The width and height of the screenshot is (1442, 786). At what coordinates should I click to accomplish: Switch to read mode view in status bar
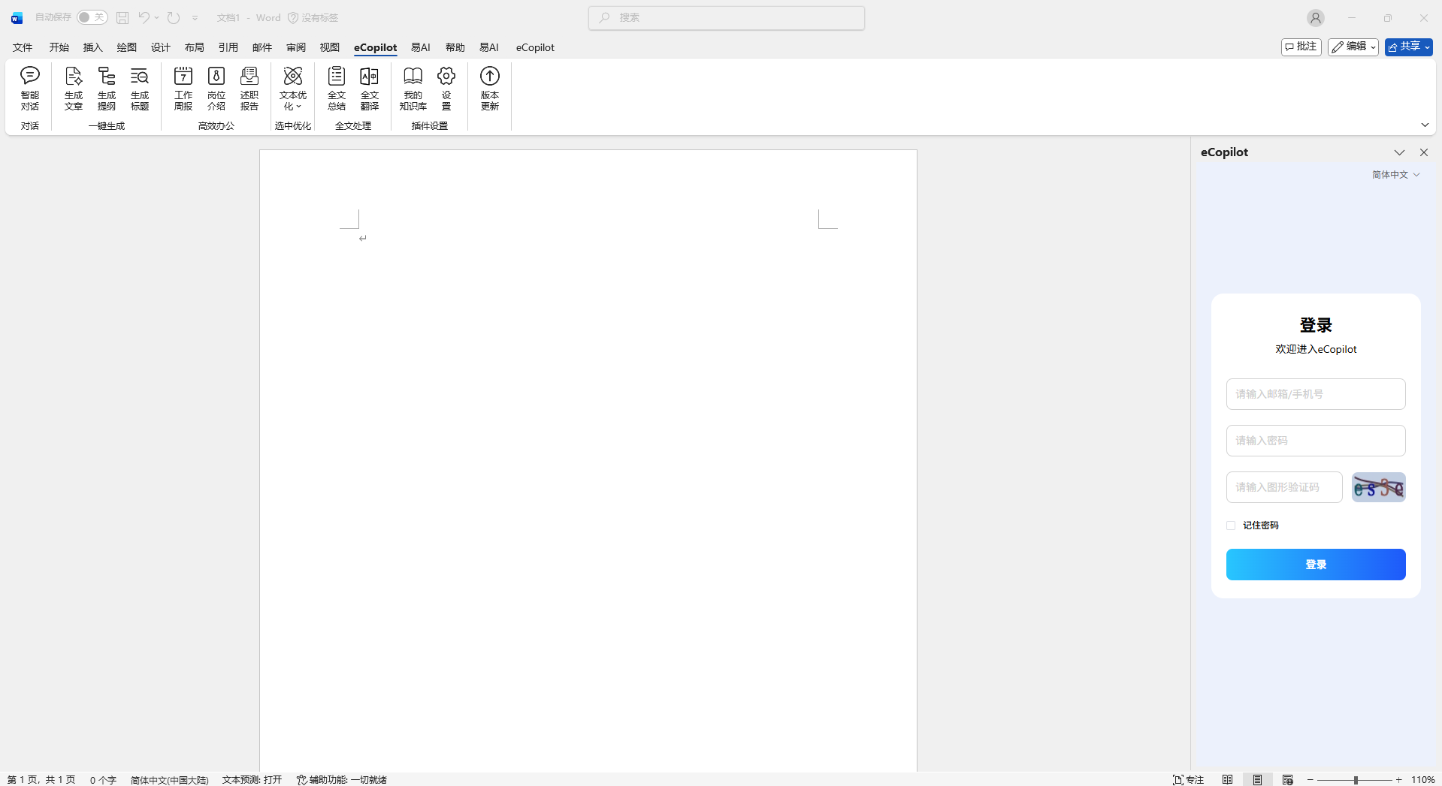(x=1227, y=779)
